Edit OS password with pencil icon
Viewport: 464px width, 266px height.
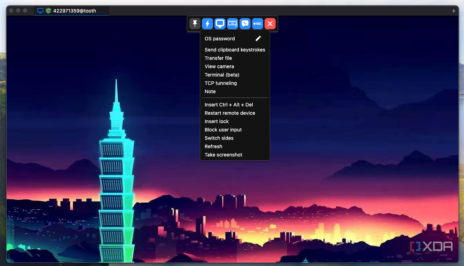[258, 38]
